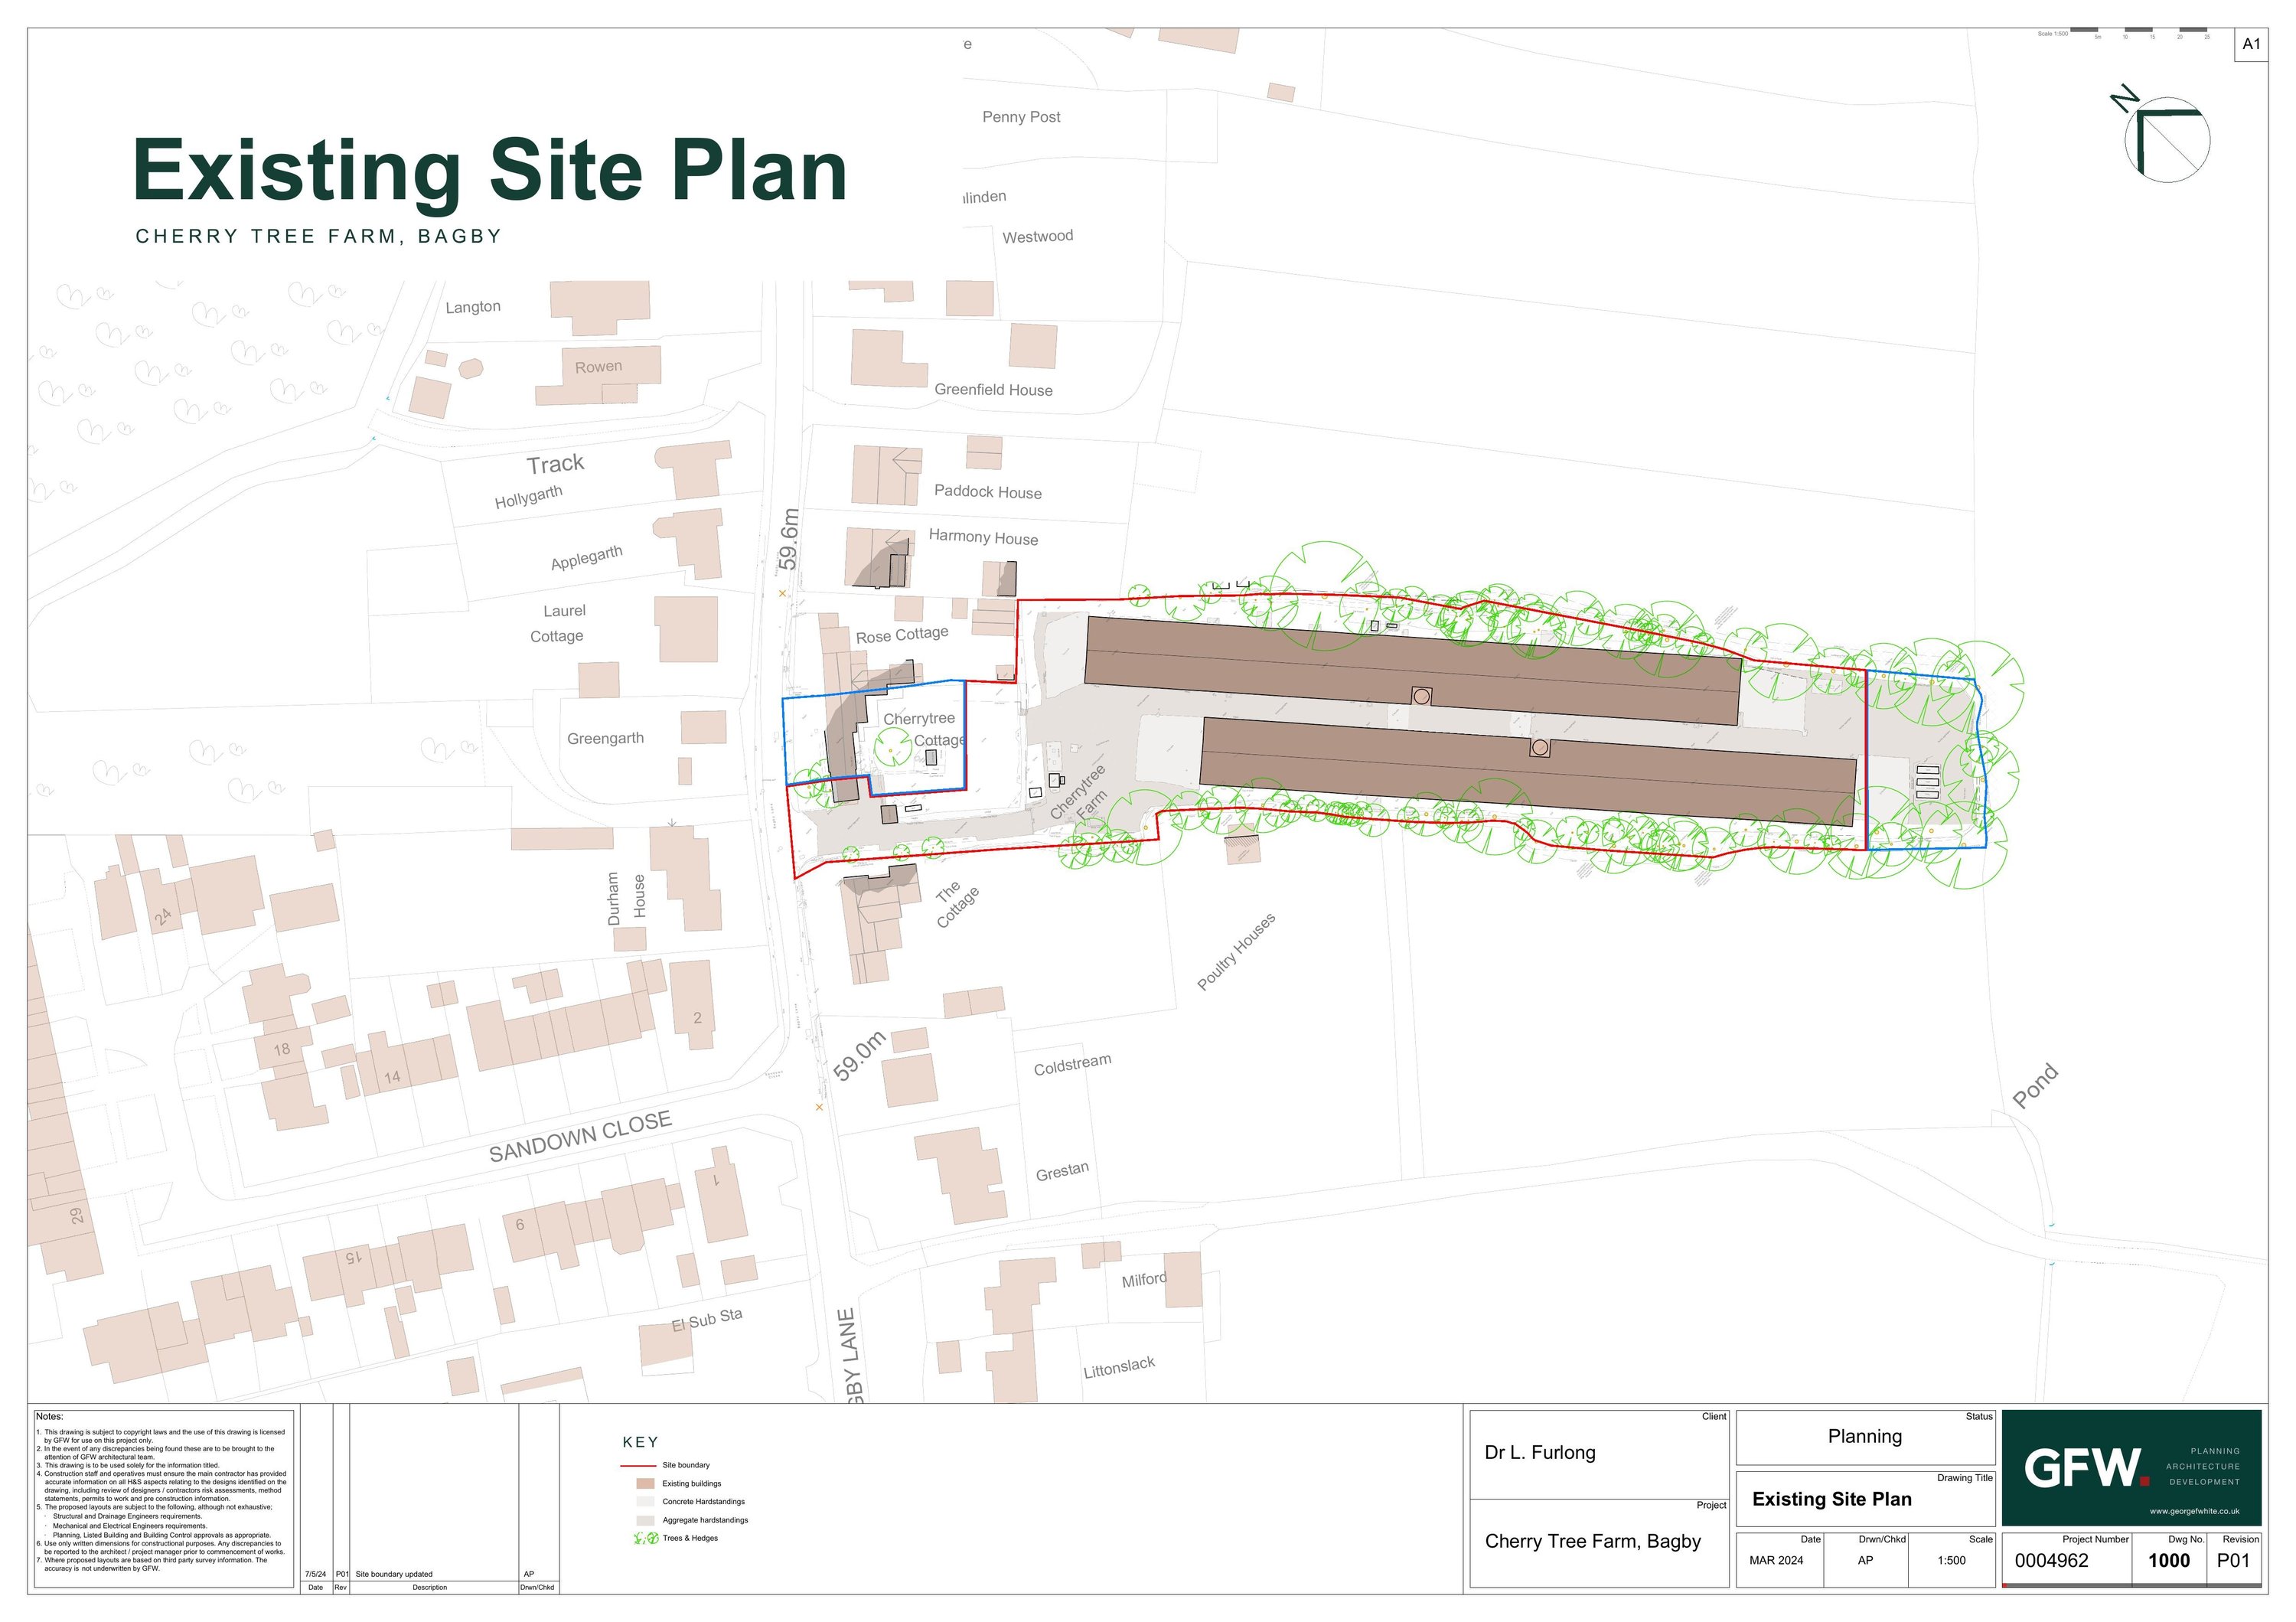Viewport: 2296px width, 1622px height.
Task: Click the red Site boundary key line
Action: (x=638, y=1465)
